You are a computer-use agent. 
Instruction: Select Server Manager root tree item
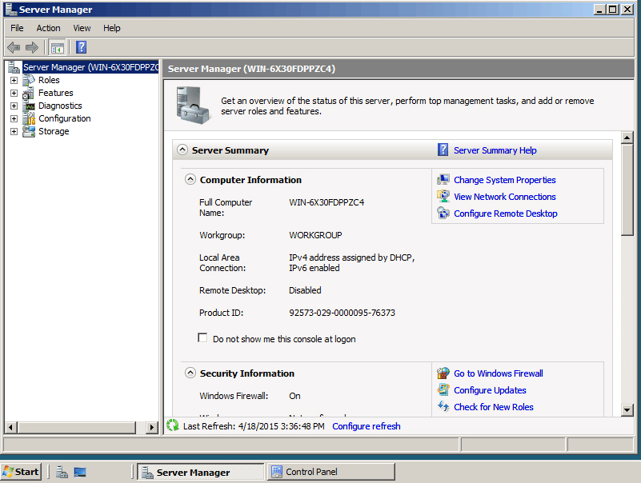click(x=90, y=67)
